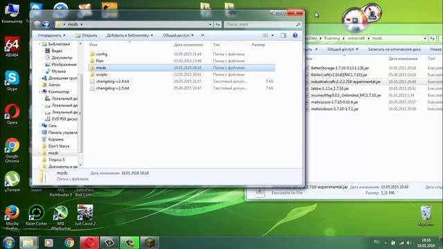This screenshot has height=249, width=443.
Task: Click the mods breadcrumb in the address bar
Action: (x=73, y=25)
